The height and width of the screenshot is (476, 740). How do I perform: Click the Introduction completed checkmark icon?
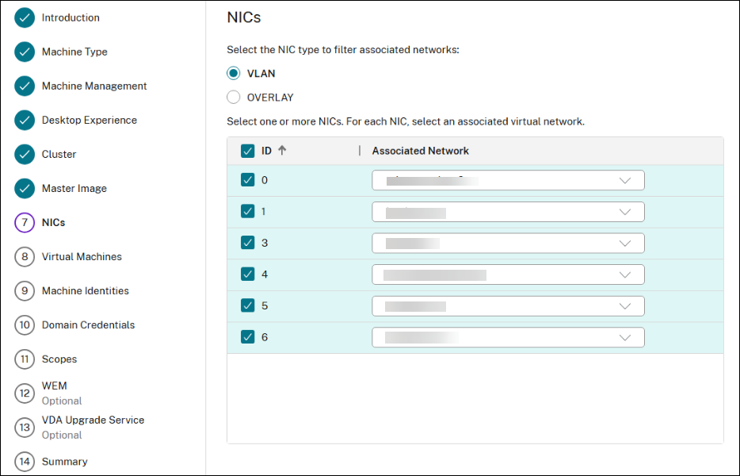pyautogui.click(x=23, y=17)
